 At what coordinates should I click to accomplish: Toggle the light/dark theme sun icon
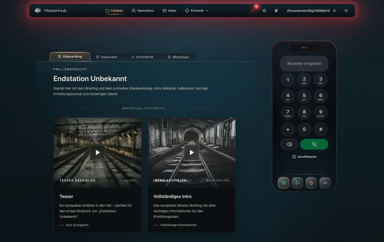[x=264, y=10]
